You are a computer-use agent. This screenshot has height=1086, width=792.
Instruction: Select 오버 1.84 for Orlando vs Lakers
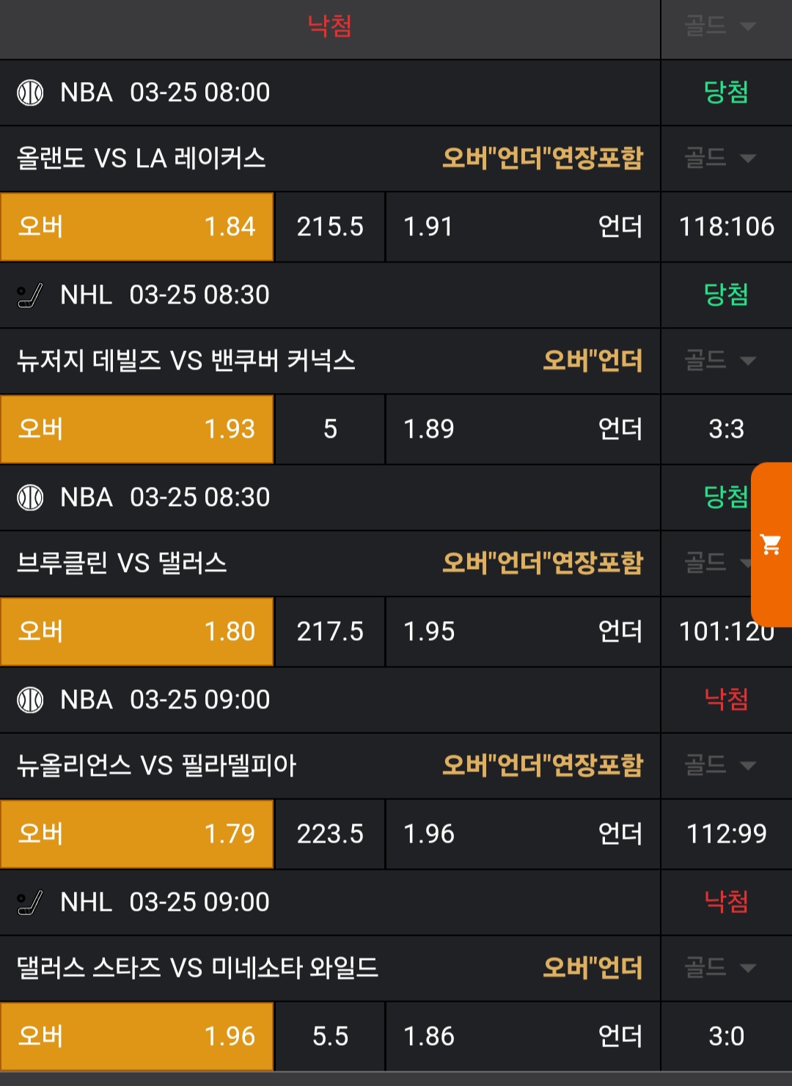point(137,227)
